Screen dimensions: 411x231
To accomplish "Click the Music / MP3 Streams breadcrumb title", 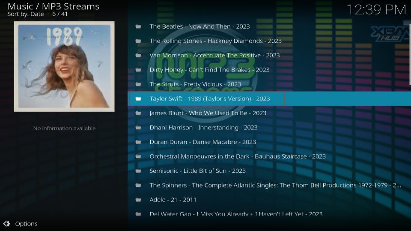I will click(x=54, y=6).
